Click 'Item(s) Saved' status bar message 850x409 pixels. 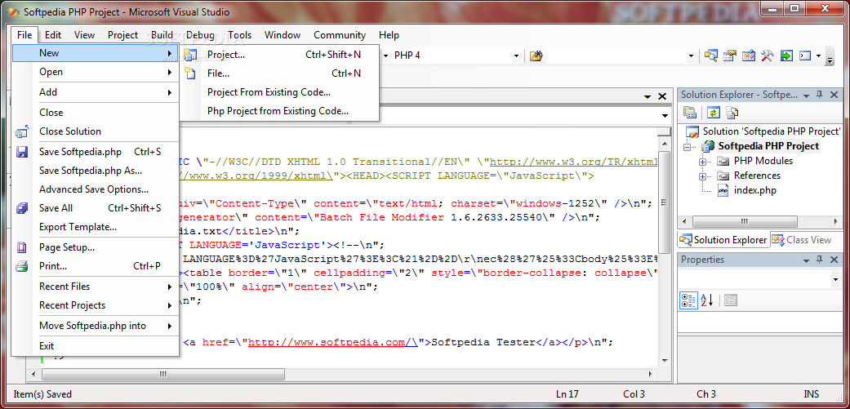pos(42,393)
